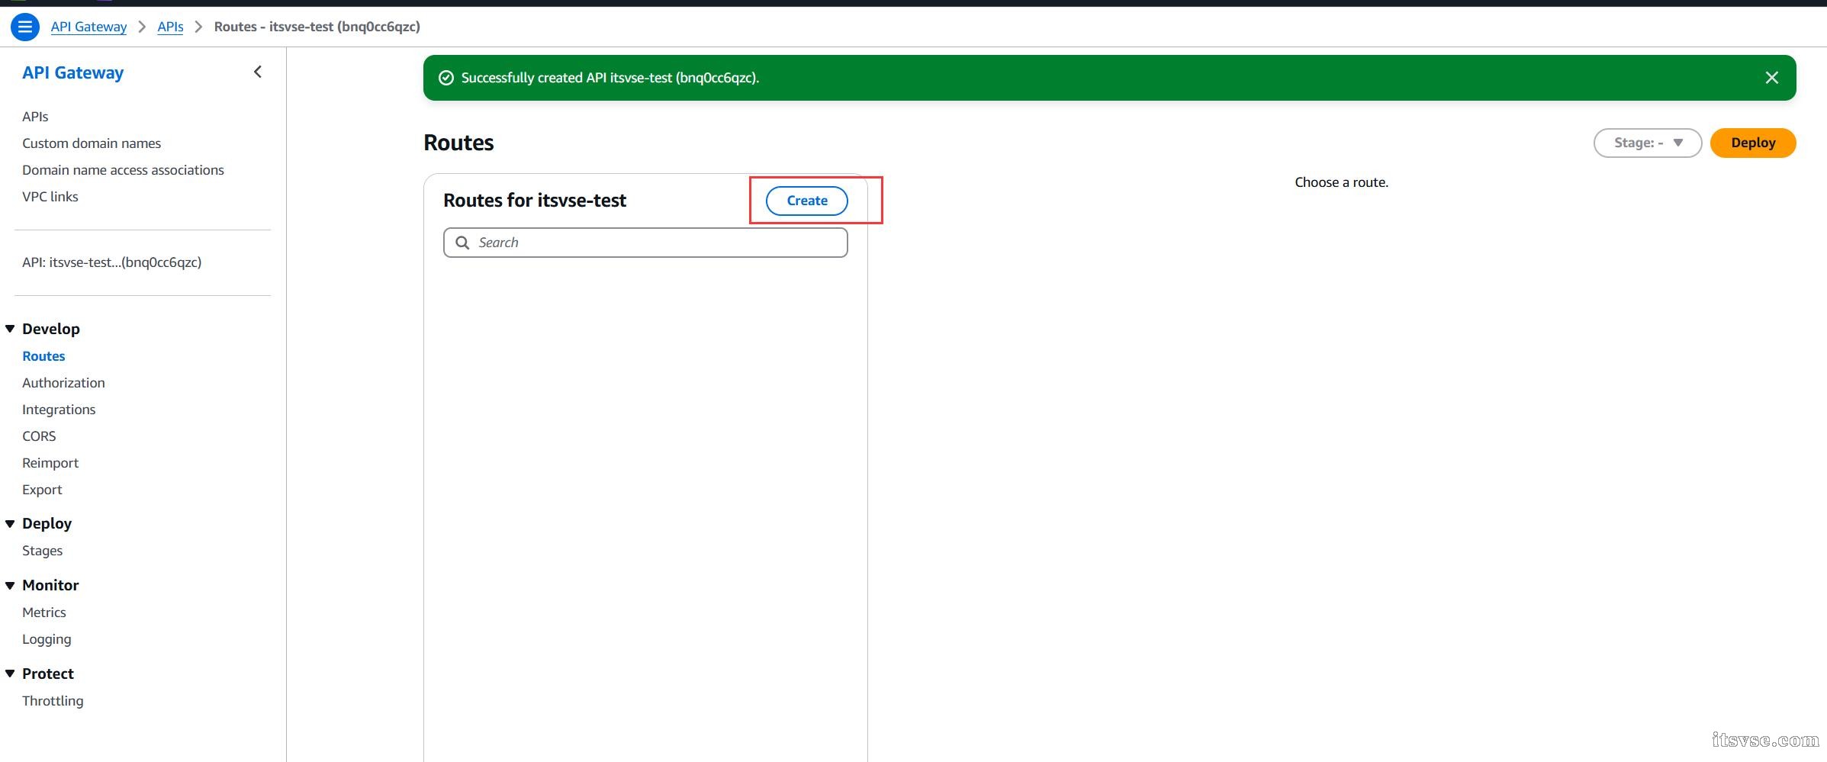Select Routes under Develop
This screenshot has width=1827, height=762.
coord(43,356)
